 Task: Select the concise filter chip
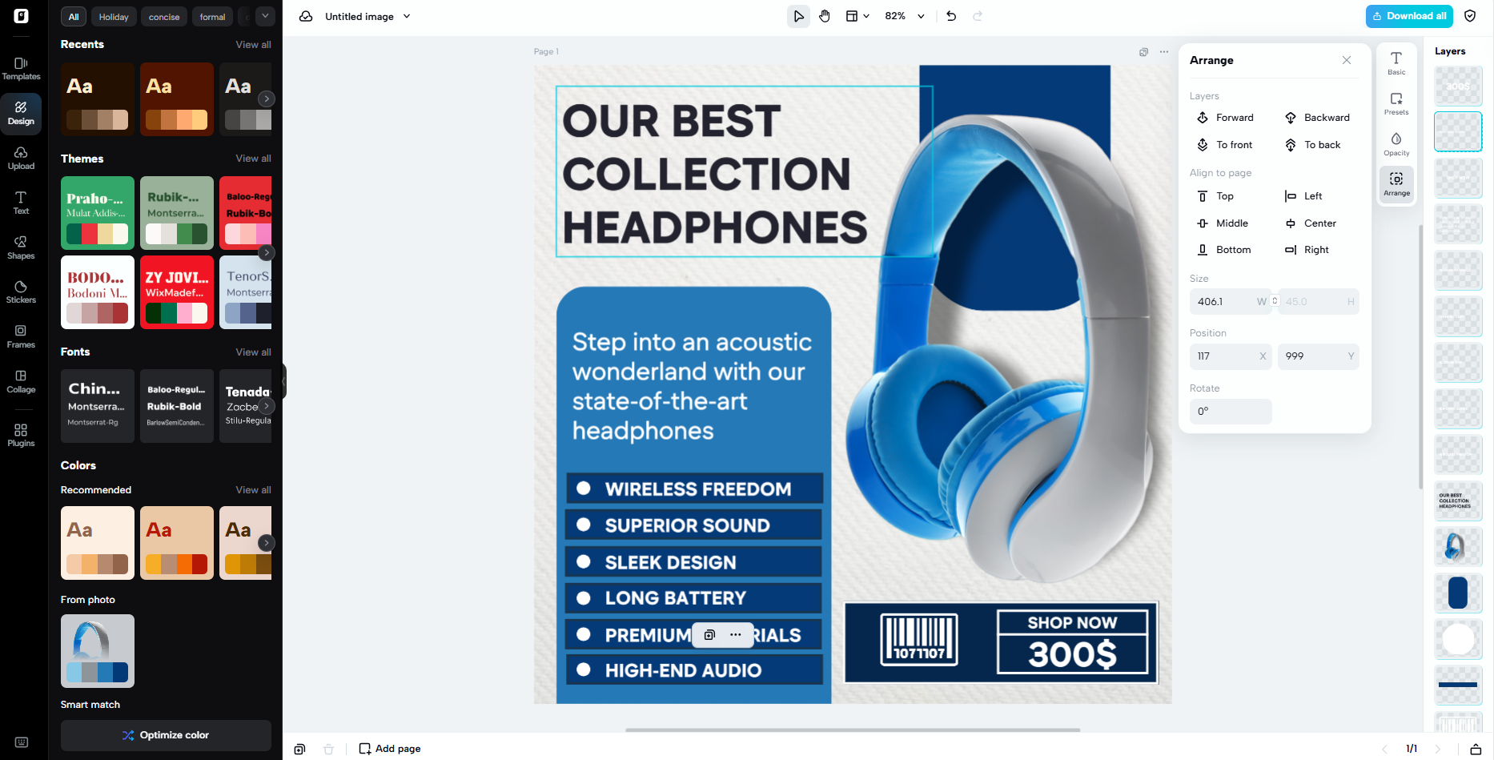[164, 17]
